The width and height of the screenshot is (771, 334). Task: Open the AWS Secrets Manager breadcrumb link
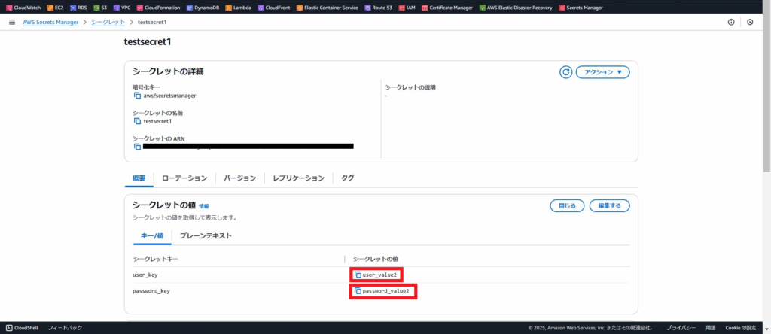pyautogui.click(x=52, y=23)
